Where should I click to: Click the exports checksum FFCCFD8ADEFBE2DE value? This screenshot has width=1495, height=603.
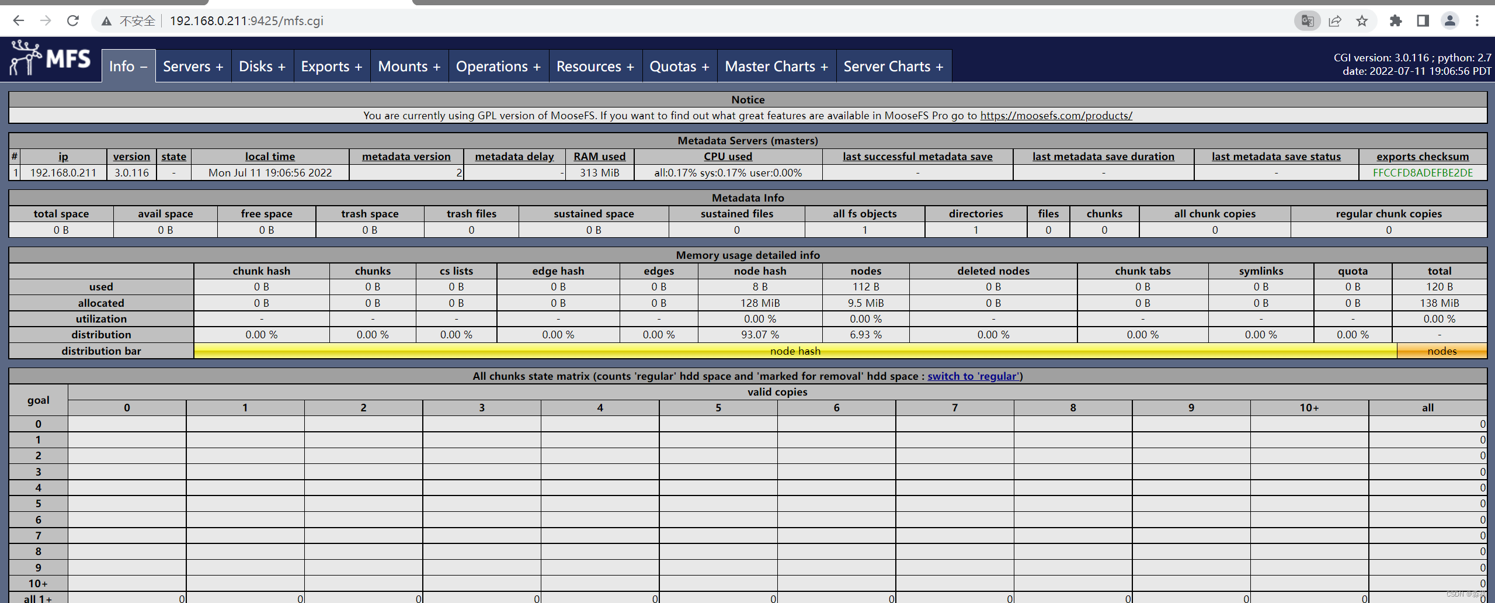pyautogui.click(x=1423, y=172)
